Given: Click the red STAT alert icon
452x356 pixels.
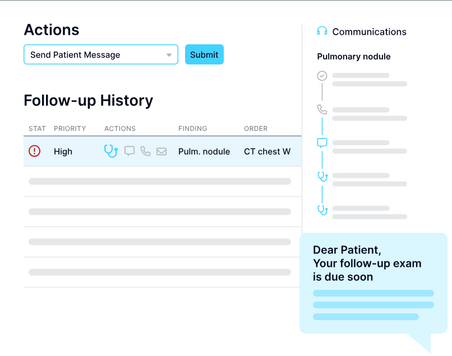Looking at the screenshot, I should click(x=34, y=151).
